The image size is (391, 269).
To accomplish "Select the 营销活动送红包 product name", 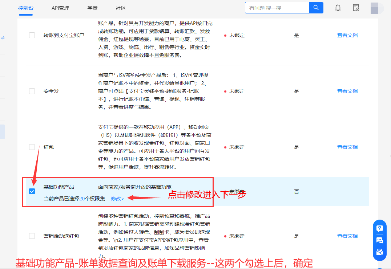I will pyautogui.click(x=61, y=236).
